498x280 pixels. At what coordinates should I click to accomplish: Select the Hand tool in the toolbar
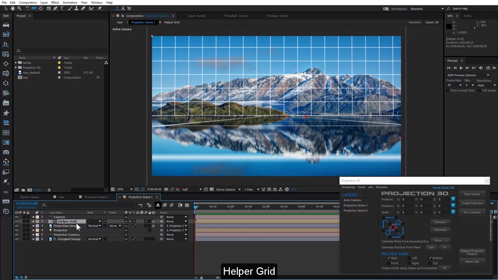pos(13,9)
